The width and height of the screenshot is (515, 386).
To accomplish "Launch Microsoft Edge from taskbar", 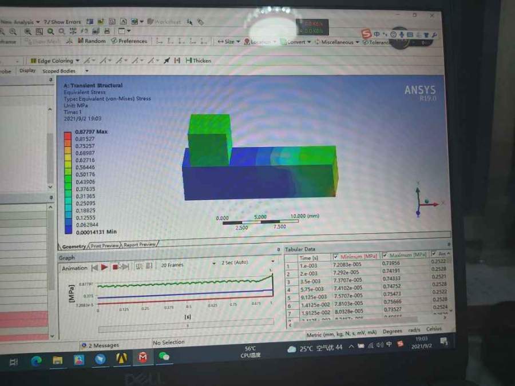I will coord(37,360).
